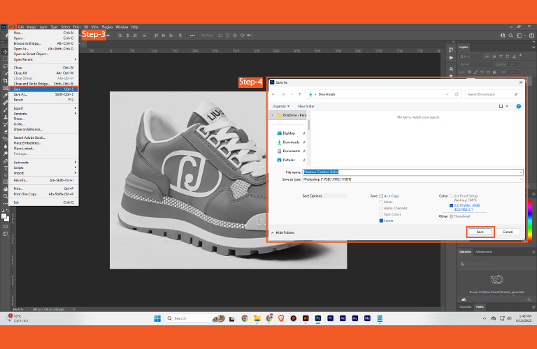537x349 pixels.
Task: Open the Organize dropdown menu
Action: point(280,106)
